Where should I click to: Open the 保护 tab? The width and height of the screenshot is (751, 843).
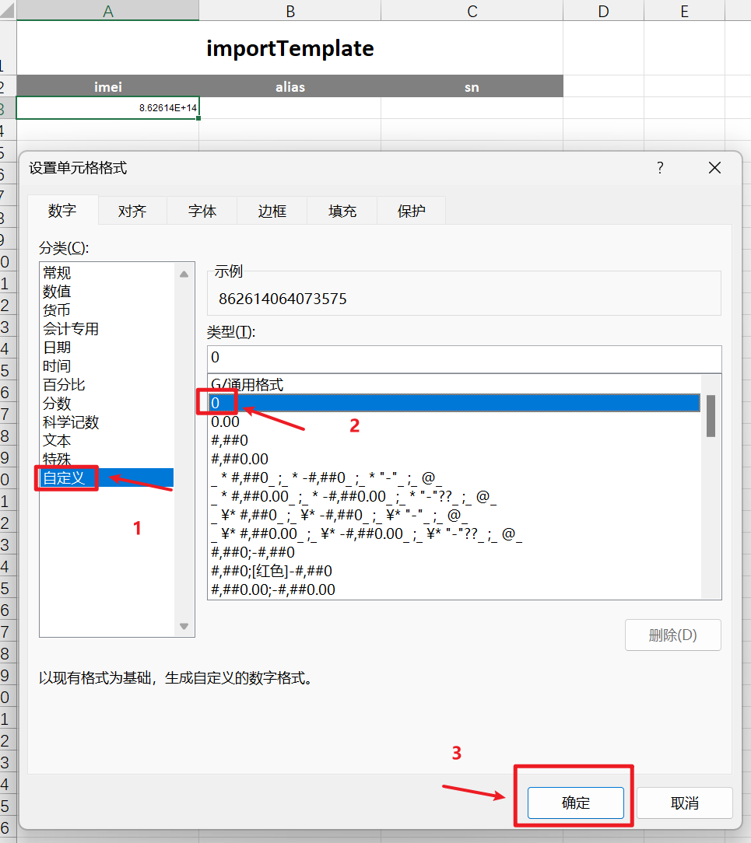411,210
